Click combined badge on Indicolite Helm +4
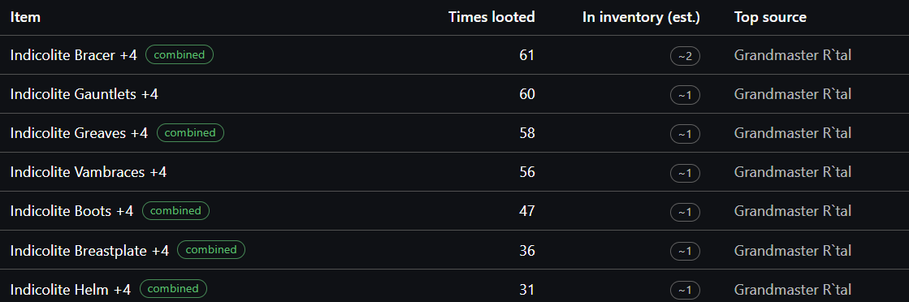The width and height of the screenshot is (909, 302). pyautogui.click(x=173, y=289)
